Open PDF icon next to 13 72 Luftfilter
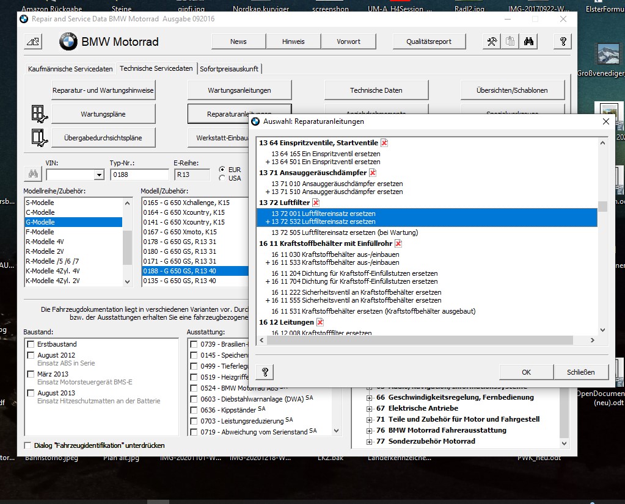The image size is (625, 504). (x=316, y=203)
